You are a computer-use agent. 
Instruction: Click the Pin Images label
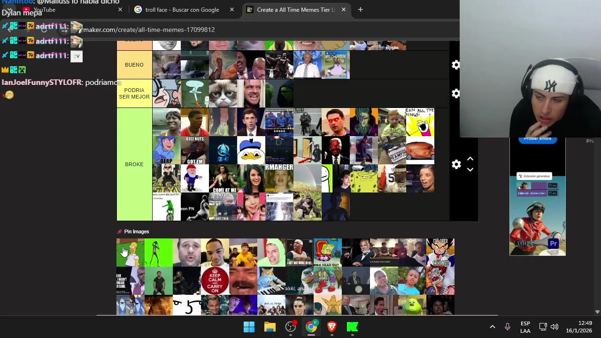(x=137, y=231)
